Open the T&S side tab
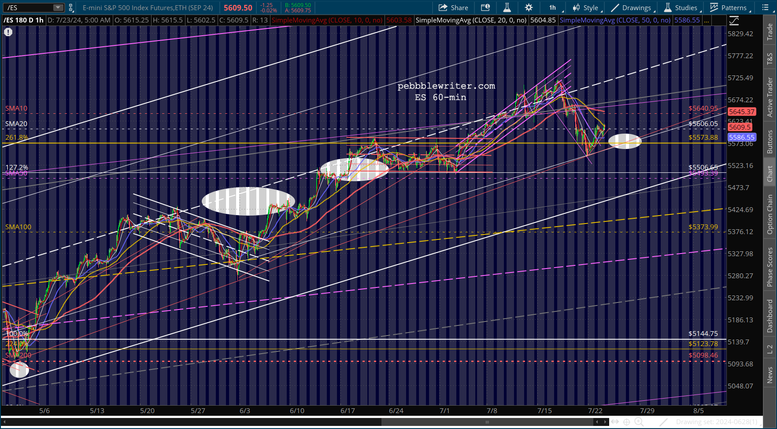This screenshot has height=429, width=777. coord(770,59)
